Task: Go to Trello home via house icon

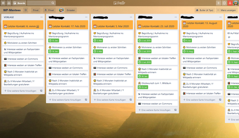Action: click(9, 3)
